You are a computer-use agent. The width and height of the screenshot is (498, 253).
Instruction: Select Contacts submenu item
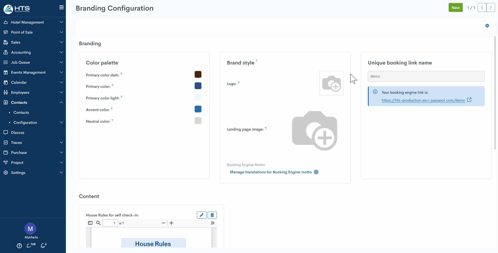21,112
